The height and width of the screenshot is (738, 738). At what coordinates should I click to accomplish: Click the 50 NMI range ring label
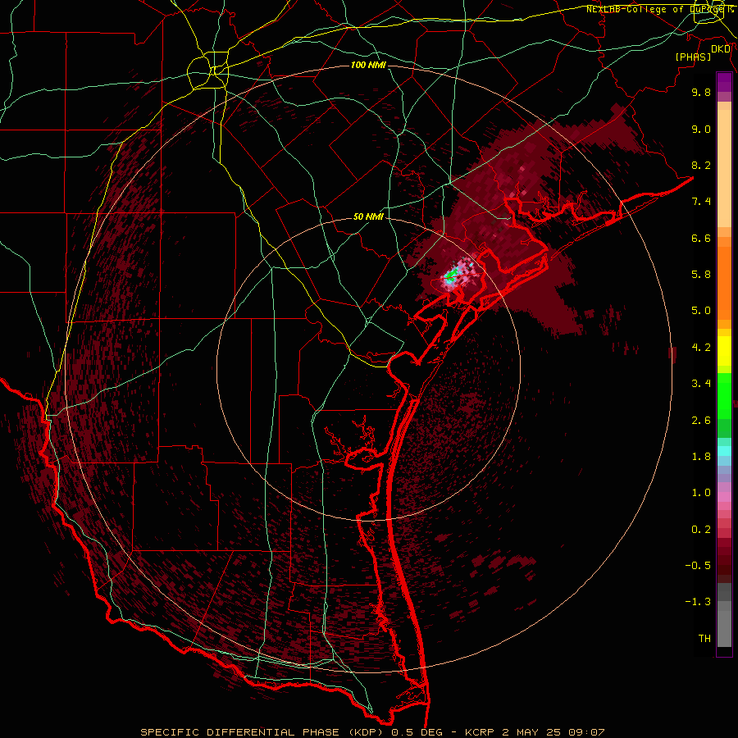click(x=368, y=217)
